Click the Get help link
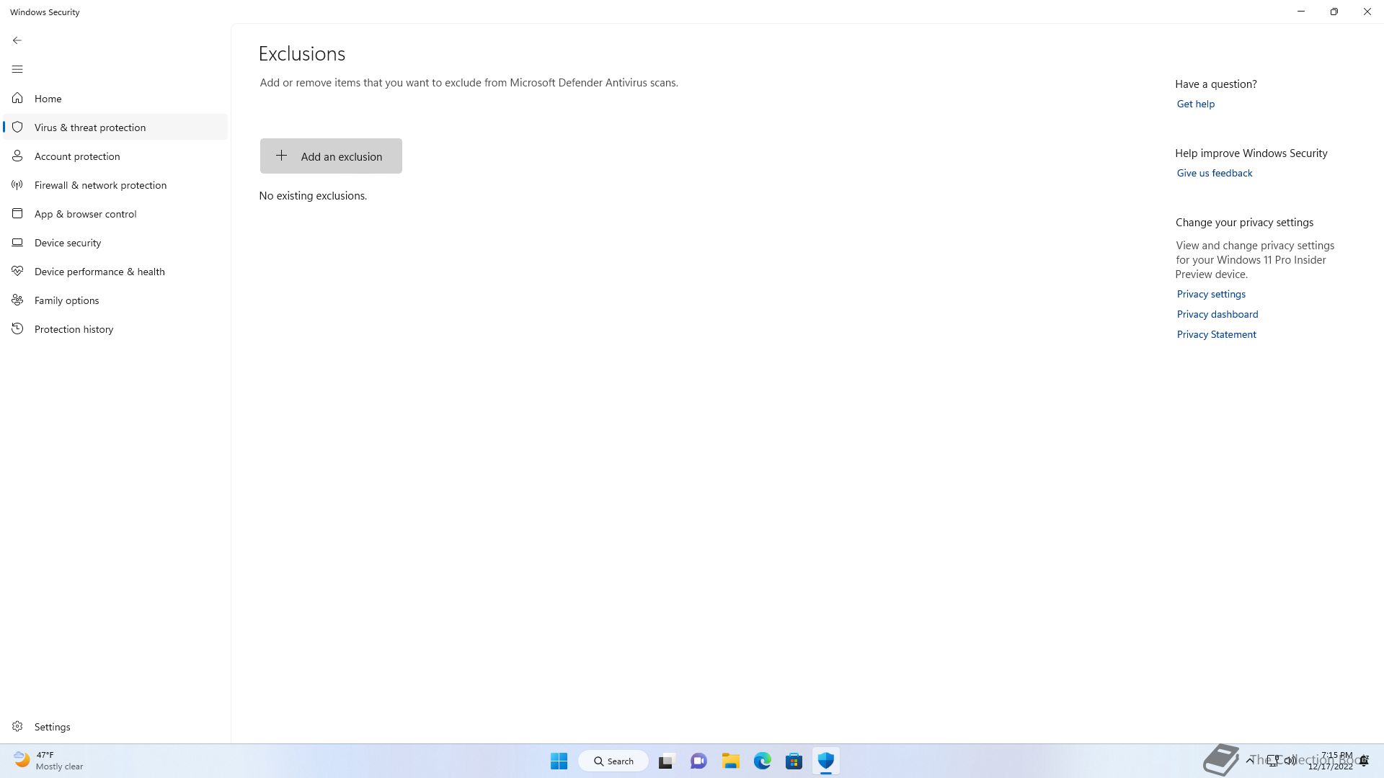The width and height of the screenshot is (1384, 778). [x=1195, y=104]
